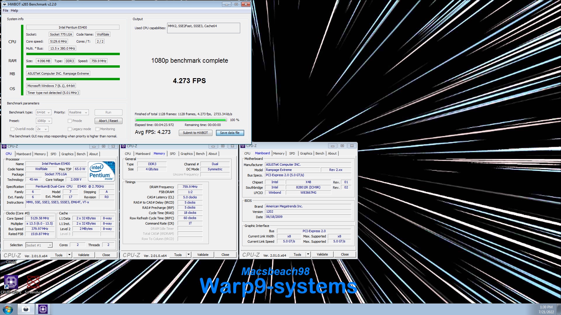561x315 pixels.
Task: Click CAS# Latency 5.0 clocks value
Action: point(190,197)
